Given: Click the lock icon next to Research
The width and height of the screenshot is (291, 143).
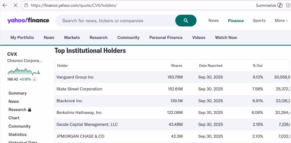Looking at the screenshot, I should pos(29,110).
